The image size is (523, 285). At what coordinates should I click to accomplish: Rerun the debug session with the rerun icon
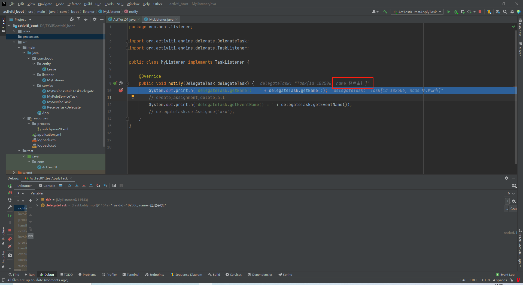tap(10, 186)
